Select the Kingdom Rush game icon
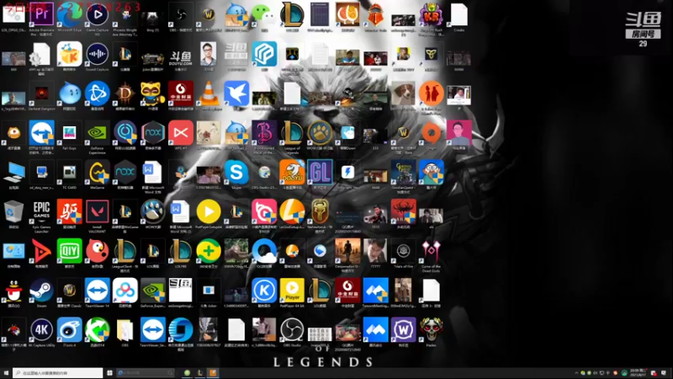 pos(431,14)
